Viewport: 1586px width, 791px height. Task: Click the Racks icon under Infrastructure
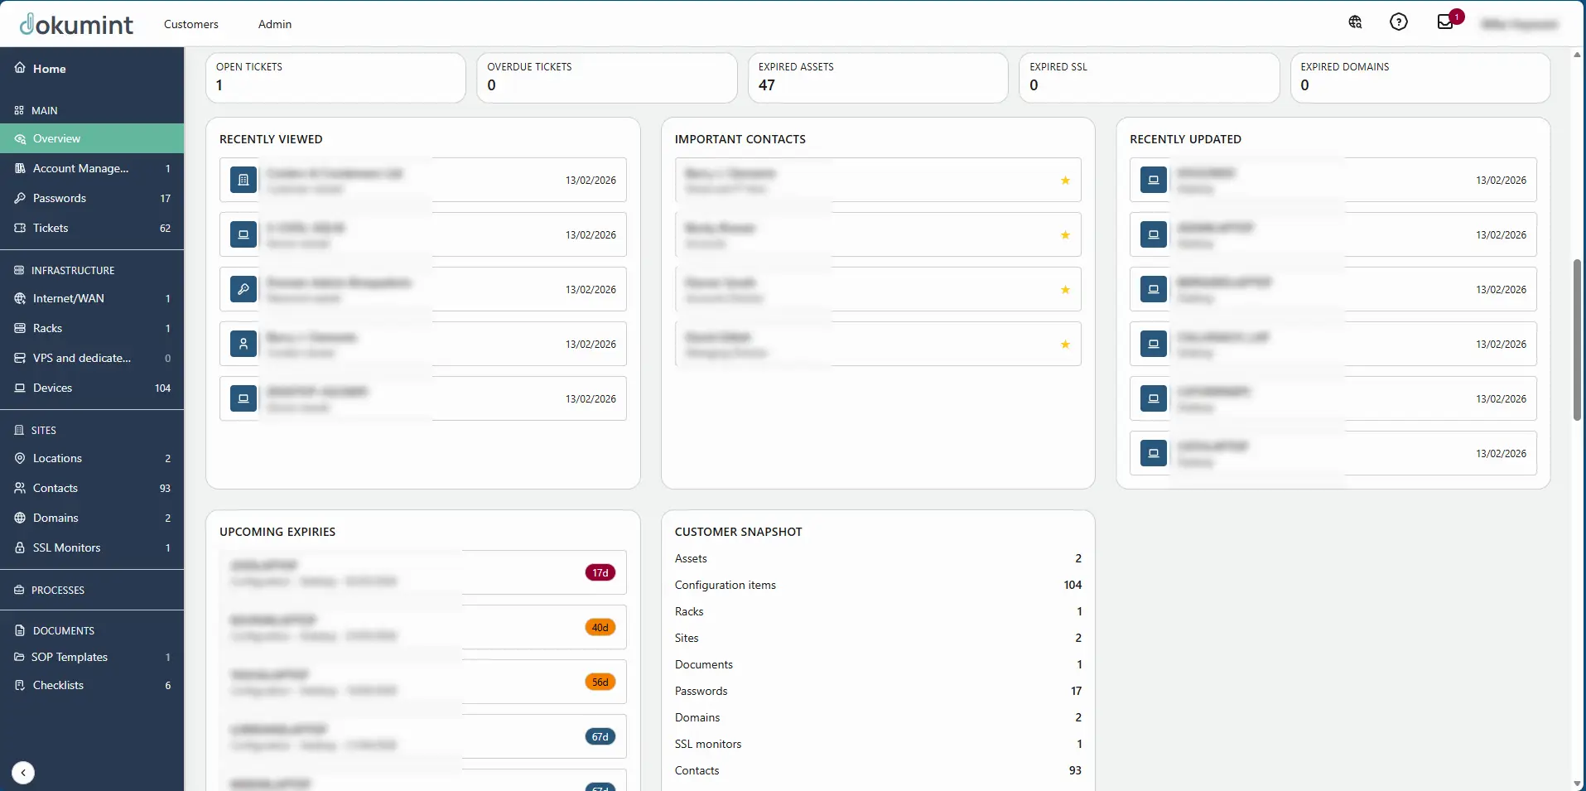tap(20, 328)
